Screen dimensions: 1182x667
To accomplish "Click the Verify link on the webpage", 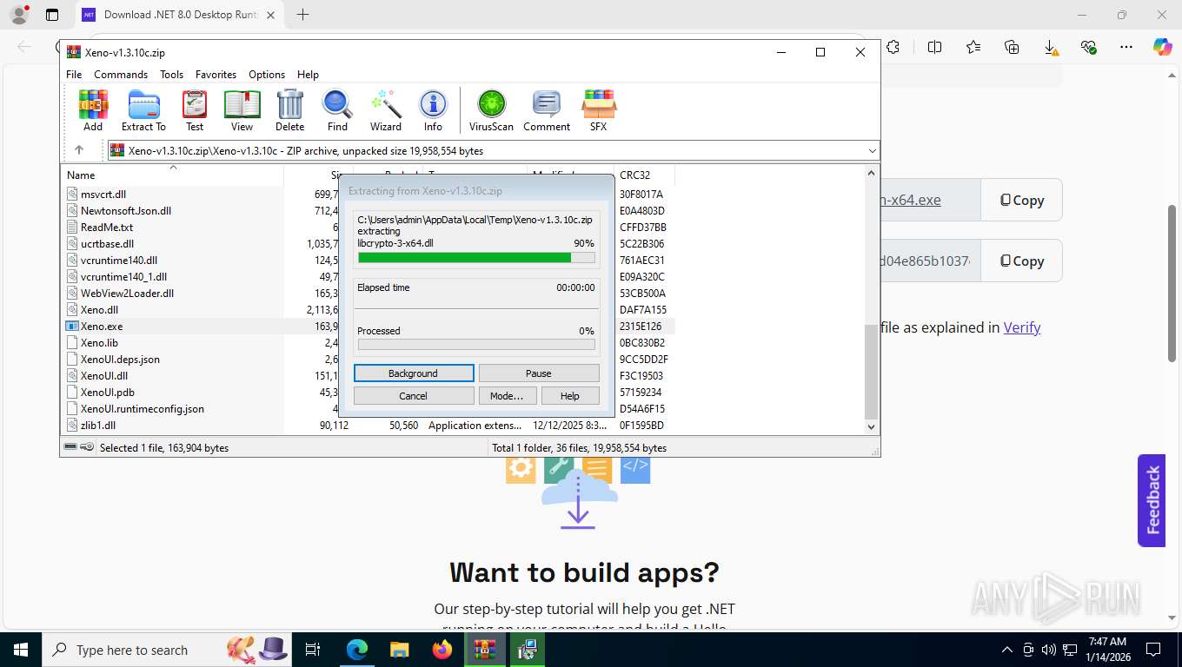I will pyautogui.click(x=1022, y=327).
